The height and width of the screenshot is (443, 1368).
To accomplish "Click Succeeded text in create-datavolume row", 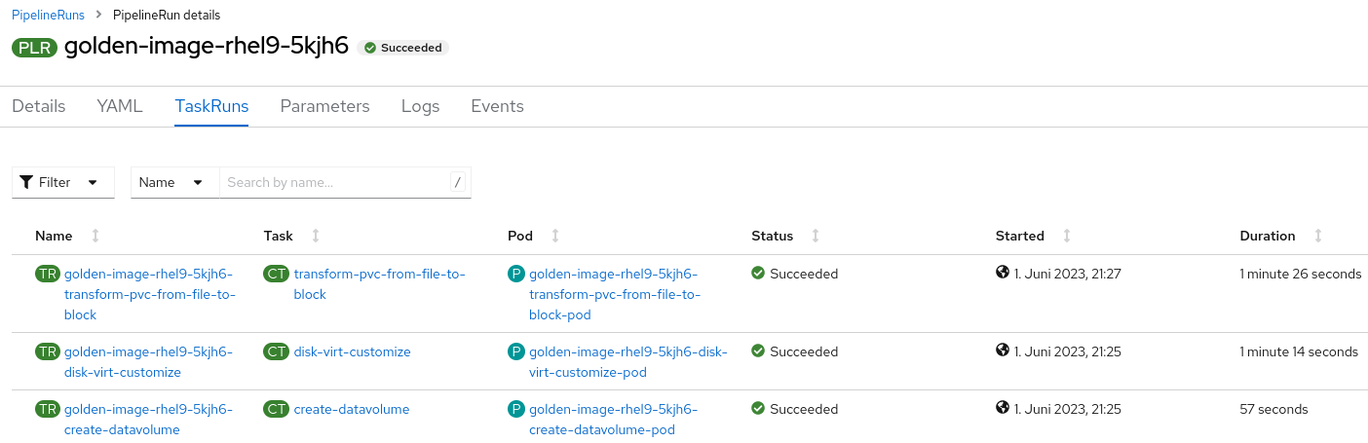I will 804,410.
